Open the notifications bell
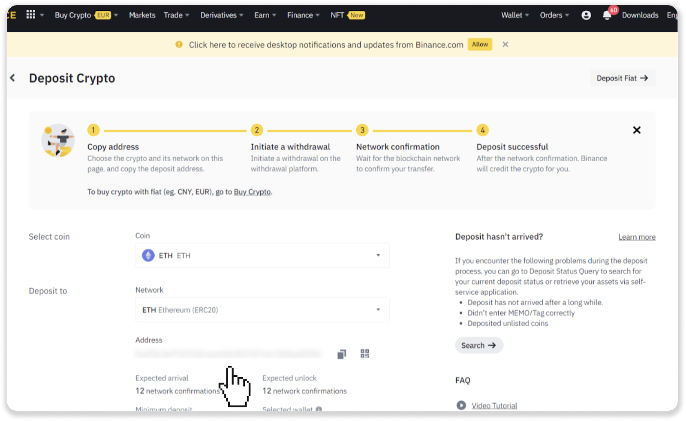The image size is (686, 421). coord(607,15)
